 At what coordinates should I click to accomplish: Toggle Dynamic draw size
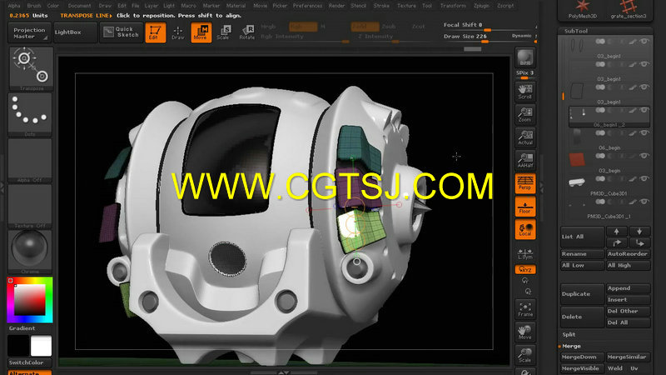pyautogui.click(x=522, y=36)
